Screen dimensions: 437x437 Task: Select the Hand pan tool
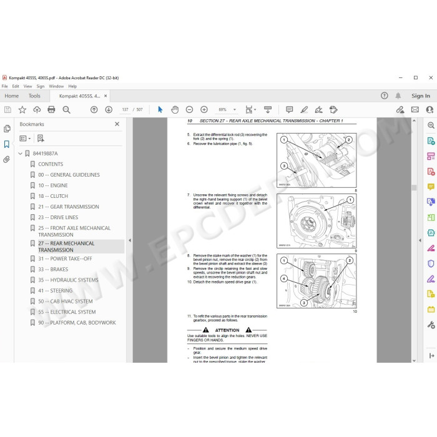pyautogui.click(x=175, y=109)
